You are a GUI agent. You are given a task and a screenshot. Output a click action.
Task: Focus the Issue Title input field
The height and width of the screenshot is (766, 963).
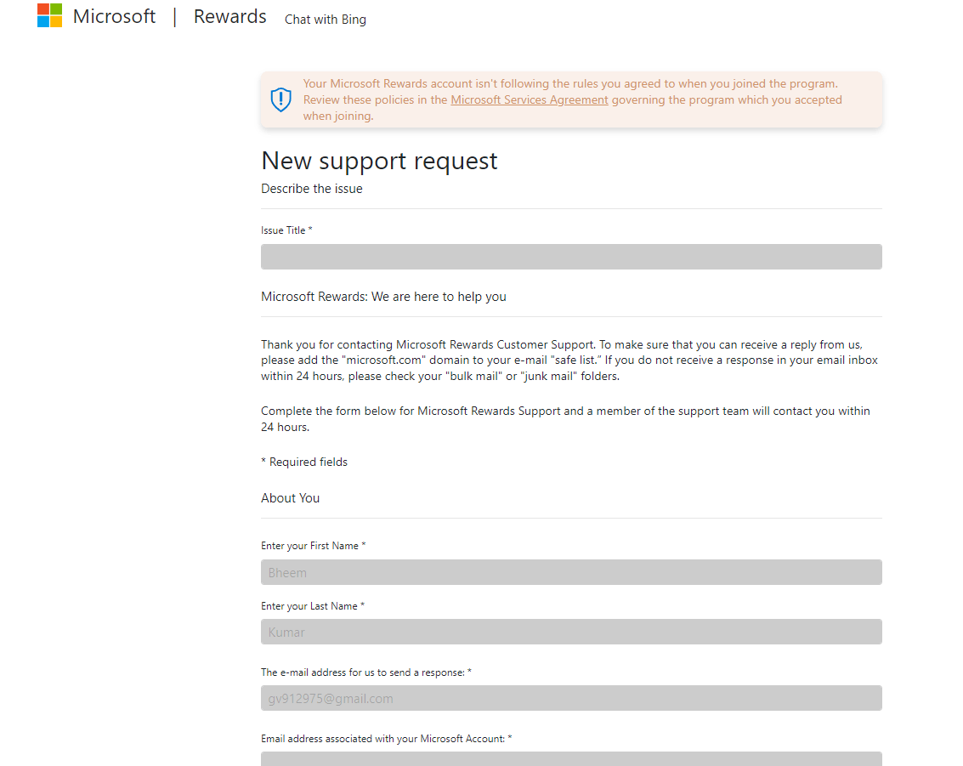pyautogui.click(x=571, y=257)
